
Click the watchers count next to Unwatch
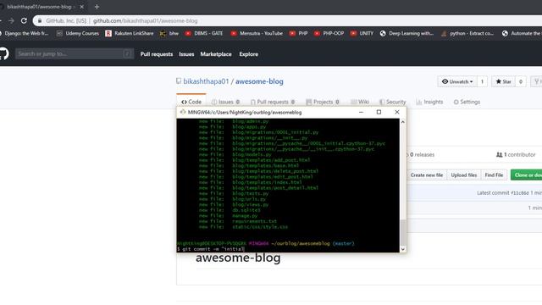pyautogui.click(x=482, y=81)
